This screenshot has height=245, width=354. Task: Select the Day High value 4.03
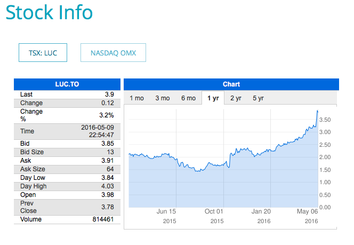107,186
